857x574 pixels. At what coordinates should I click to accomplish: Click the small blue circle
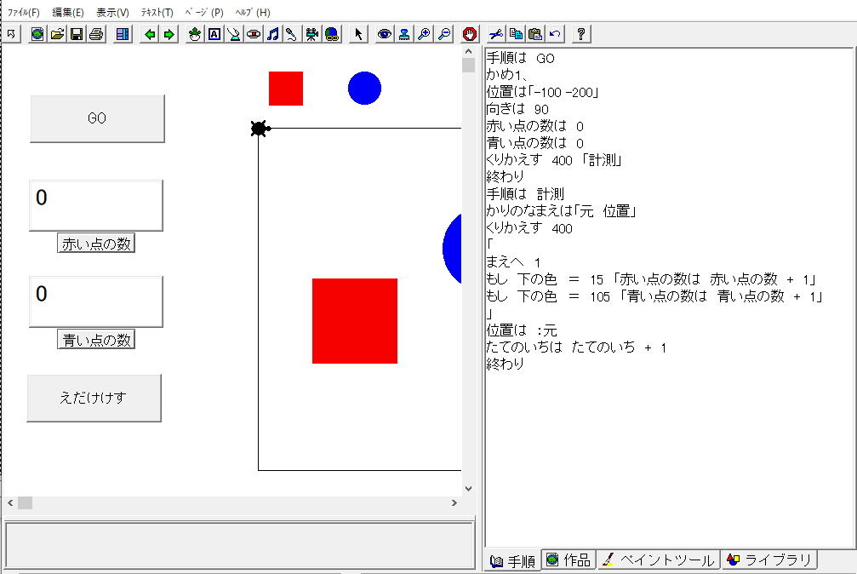point(364,88)
